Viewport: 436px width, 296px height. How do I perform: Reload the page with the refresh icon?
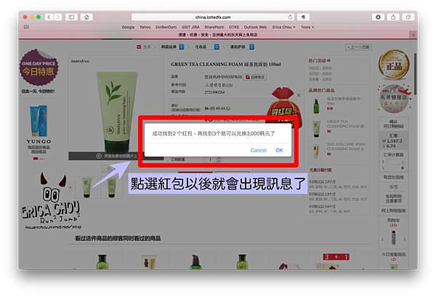[x=290, y=17]
